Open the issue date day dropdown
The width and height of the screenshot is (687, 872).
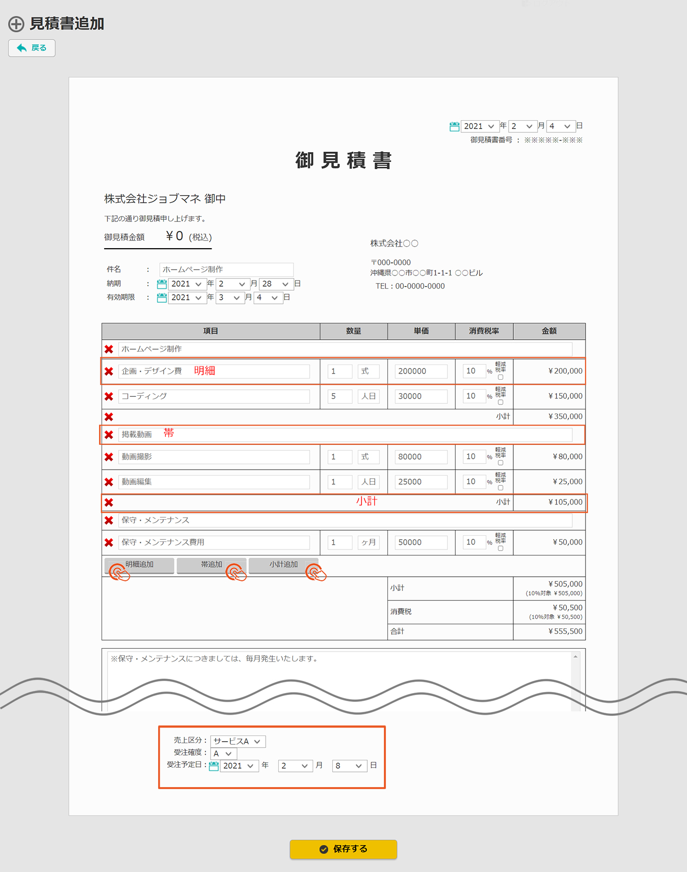point(561,126)
